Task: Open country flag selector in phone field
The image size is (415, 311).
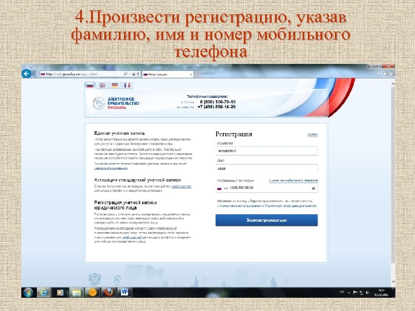Action: tap(220, 188)
